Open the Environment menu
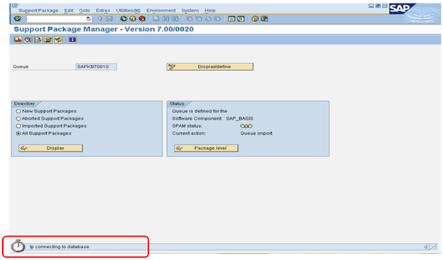Image resolution: width=443 pixels, height=260 pixels. (161, 11)
